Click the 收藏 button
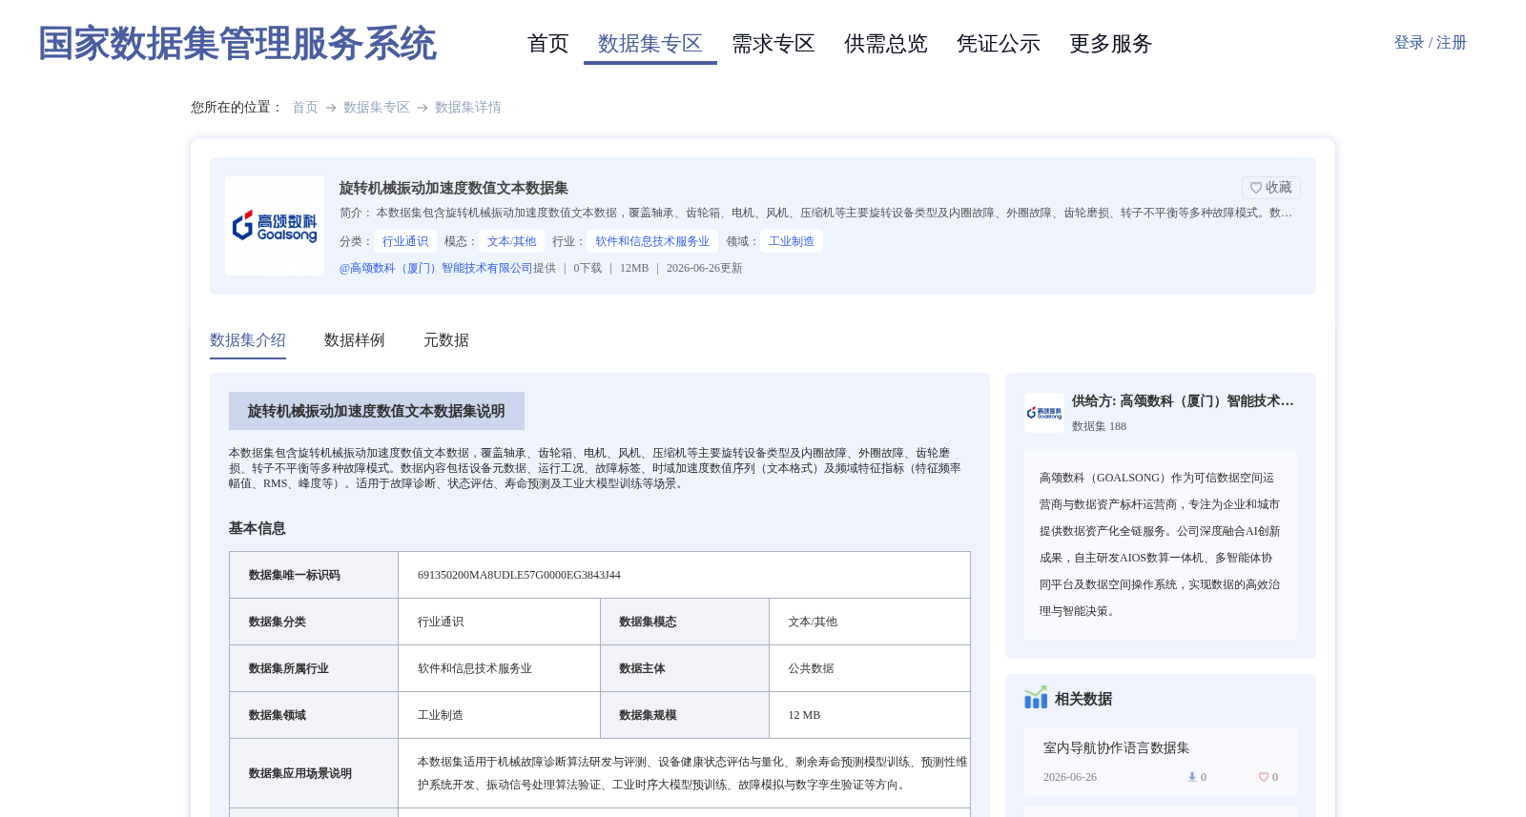This screenshot has width=1526, height=817. click(1271, 188)
